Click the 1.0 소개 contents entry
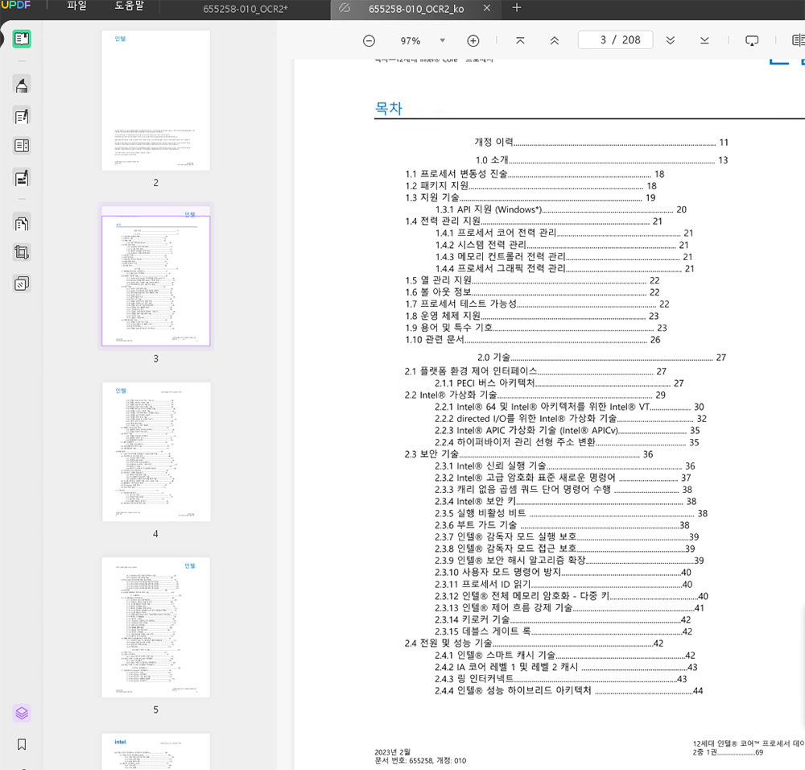The image size is (805, 770). tap(601, 160)
